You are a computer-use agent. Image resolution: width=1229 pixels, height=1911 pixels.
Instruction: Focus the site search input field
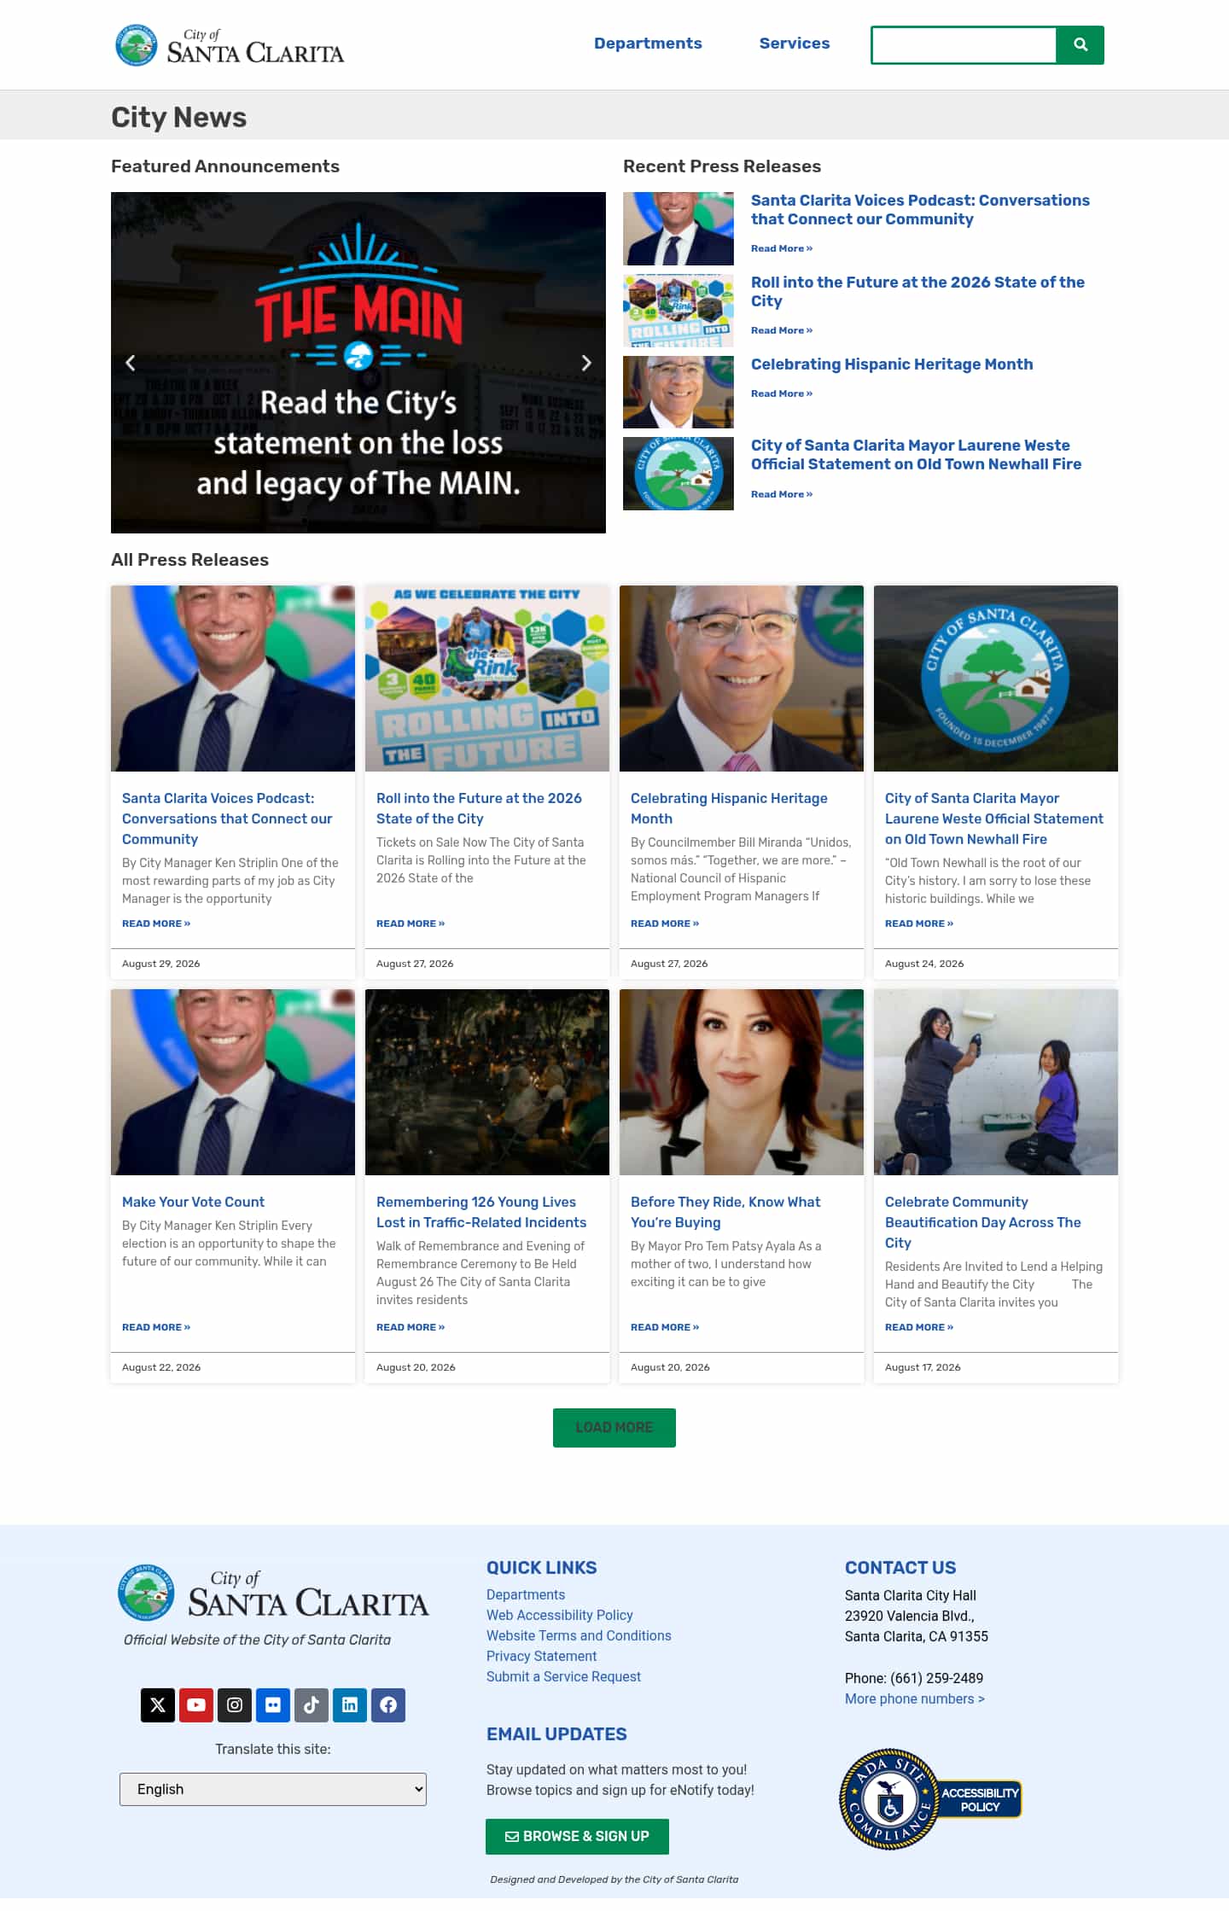(x=964, y=45)
